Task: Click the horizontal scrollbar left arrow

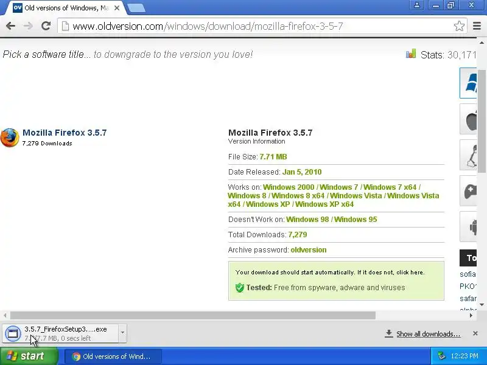Action: pyautogui.click(x=5, y=316)
